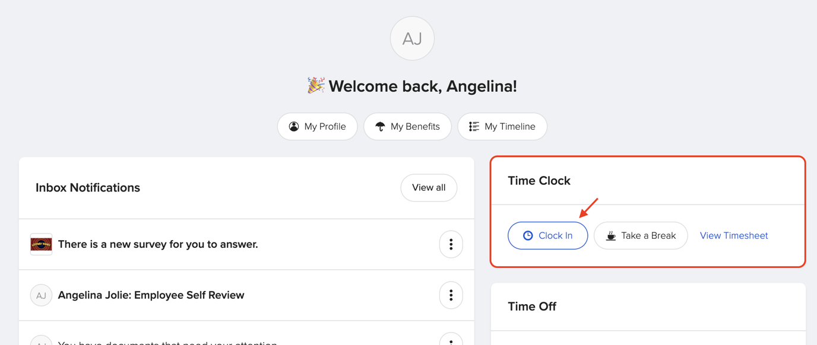Open the three-dot menu on the bottom notification

coord(451,339)
